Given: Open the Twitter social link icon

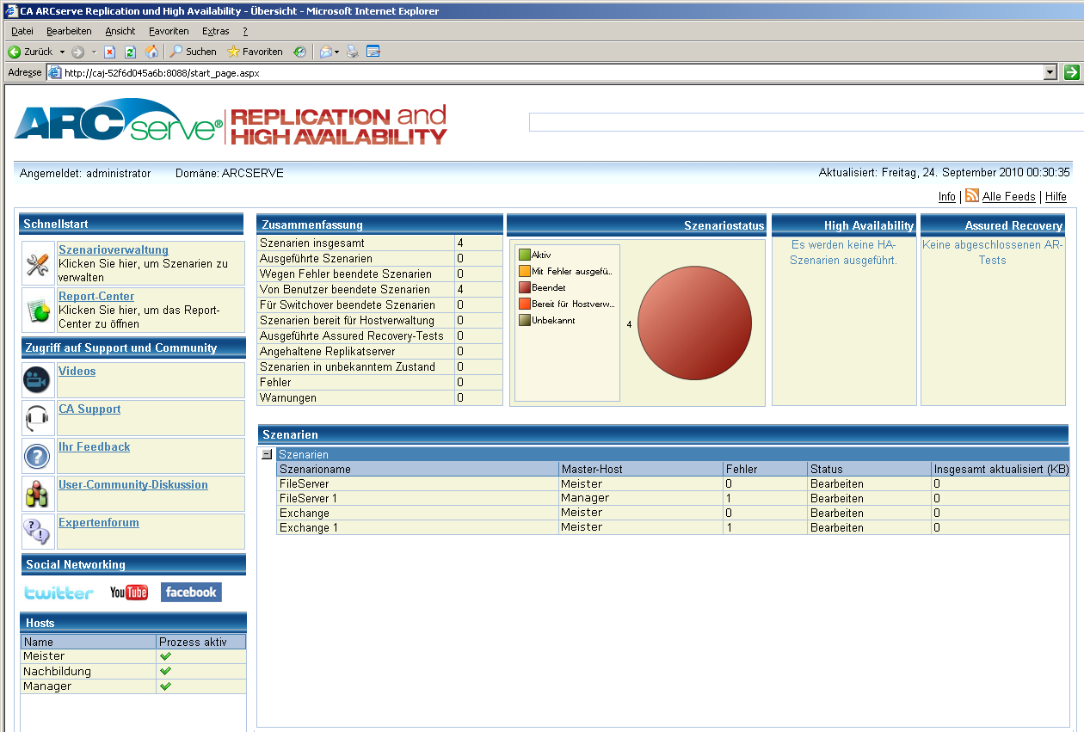Looking at the screenshot, I should (59, 593).
